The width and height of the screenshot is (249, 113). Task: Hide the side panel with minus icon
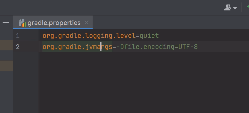coord(6,22)
